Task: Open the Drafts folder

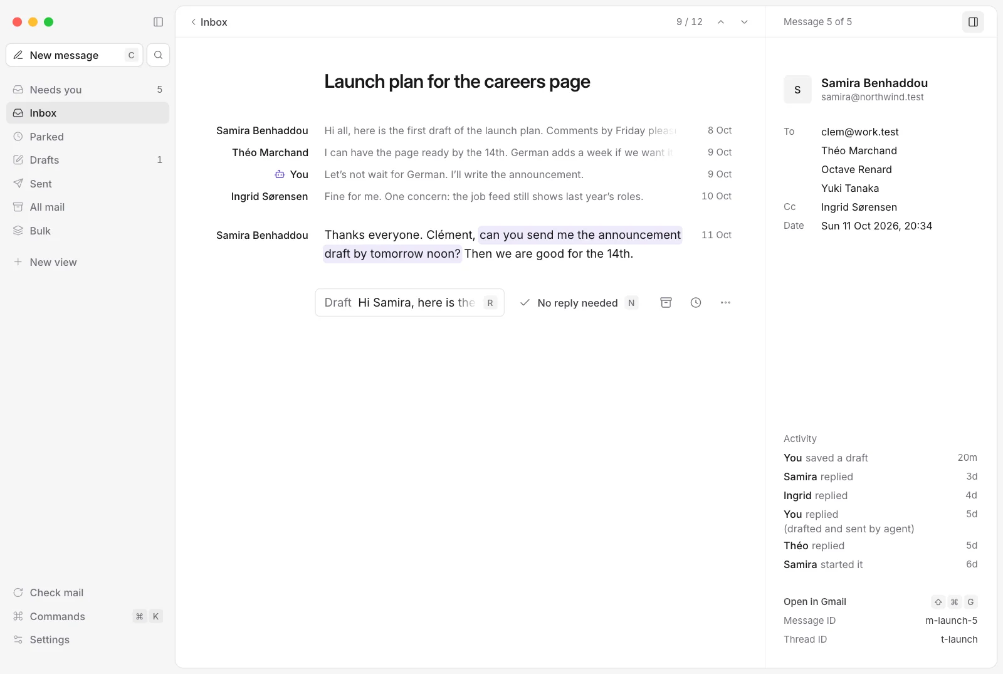Action: point(88,160)
